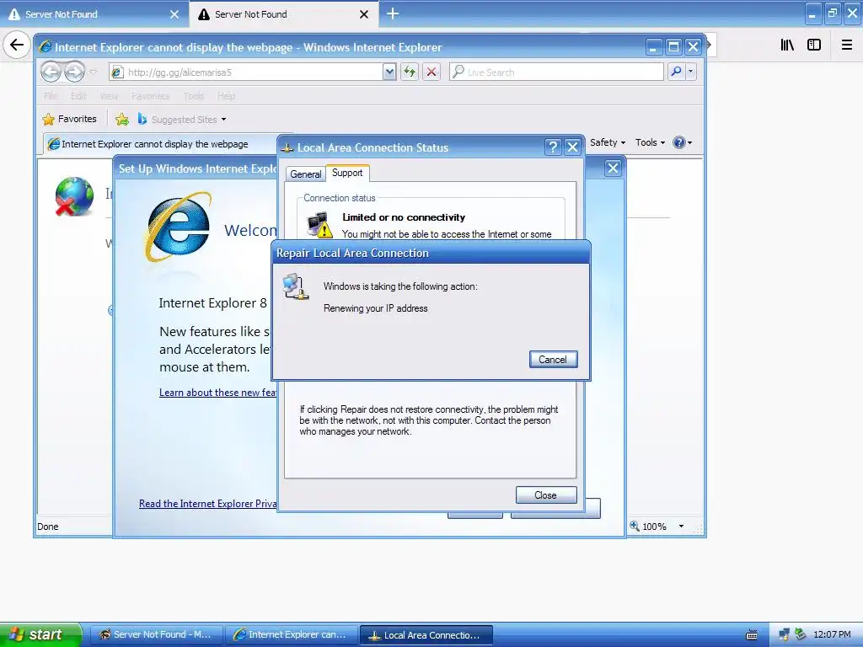Click Close in Local Area Connection Status
The width and height of the screenshot is (863, 647).
546,495
